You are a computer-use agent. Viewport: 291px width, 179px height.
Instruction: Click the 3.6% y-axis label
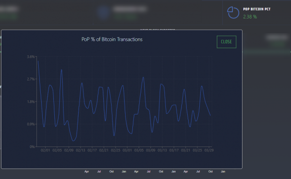[x=31, y=57]
